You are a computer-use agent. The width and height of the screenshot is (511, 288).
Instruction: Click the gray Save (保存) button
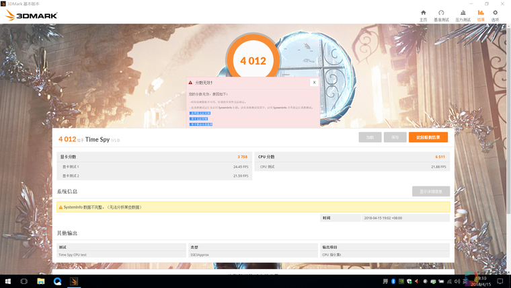[x=395, y=137]
